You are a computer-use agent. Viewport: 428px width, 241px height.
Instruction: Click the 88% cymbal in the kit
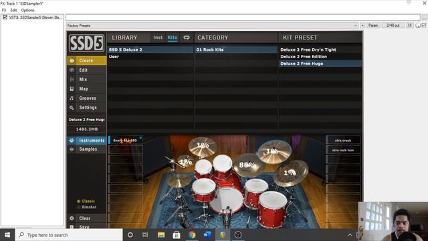(x=248, y=165)
